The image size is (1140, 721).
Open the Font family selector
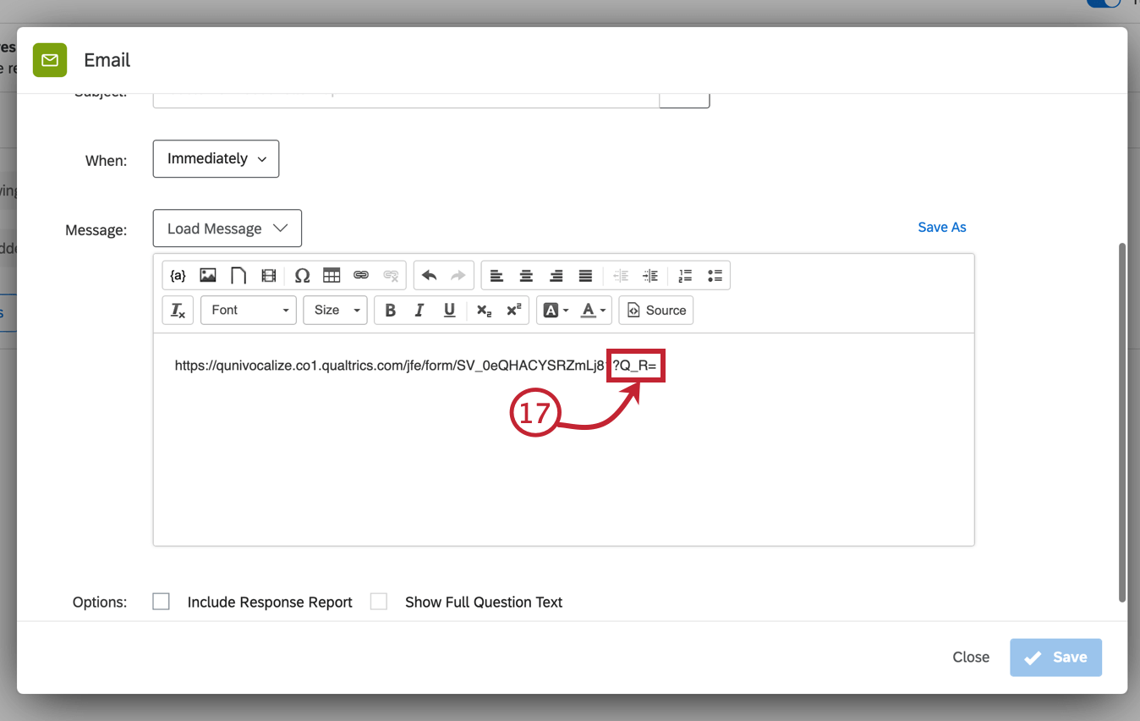(x=248, y=310)
